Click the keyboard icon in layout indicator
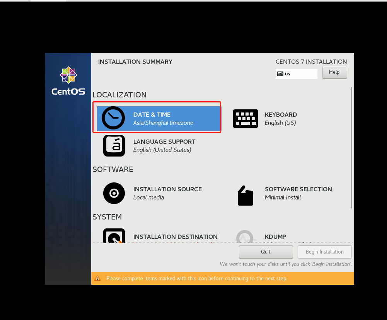The height and width of the screenshot is (320, 387). (280, 74)
